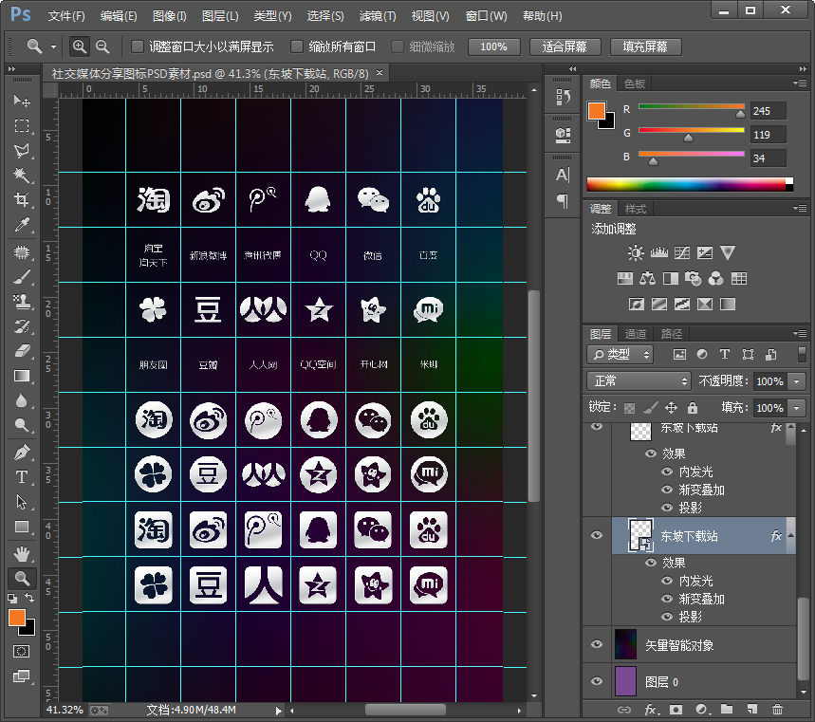Click the Brightness/Contrast adjustment icon
This screenshot has height=722, width=815.
(636, 253)
